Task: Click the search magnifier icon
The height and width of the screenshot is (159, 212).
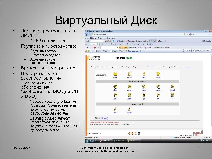Action: (209, 34)
